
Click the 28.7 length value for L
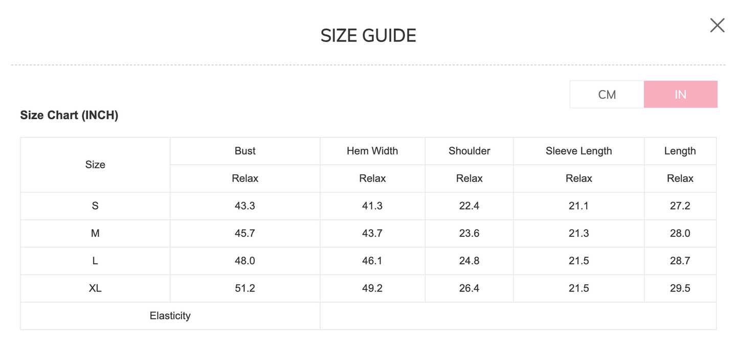click(680, 261)
